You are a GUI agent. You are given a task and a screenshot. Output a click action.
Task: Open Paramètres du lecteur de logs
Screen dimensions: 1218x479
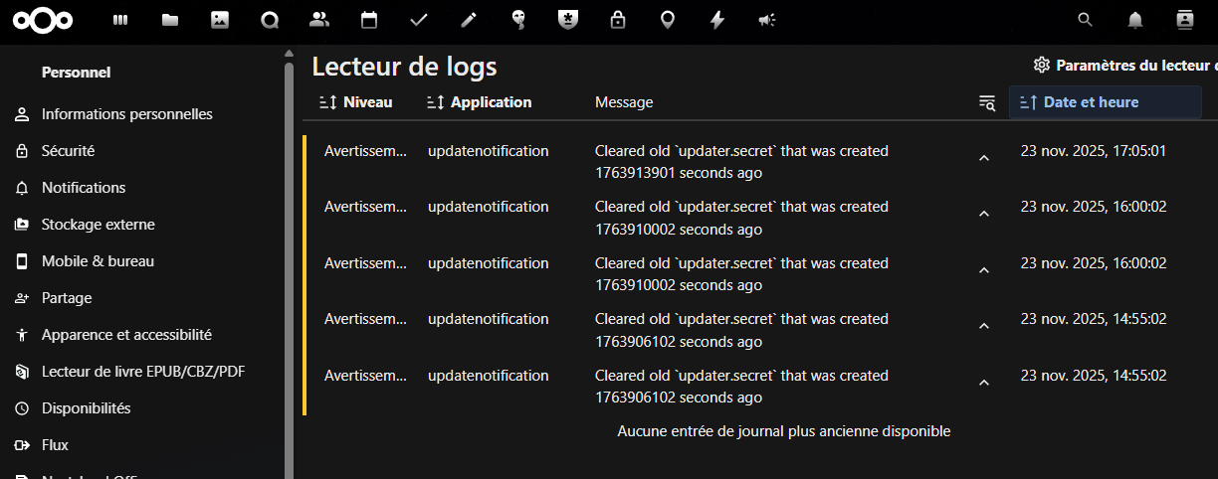[x=1125, y=66]
